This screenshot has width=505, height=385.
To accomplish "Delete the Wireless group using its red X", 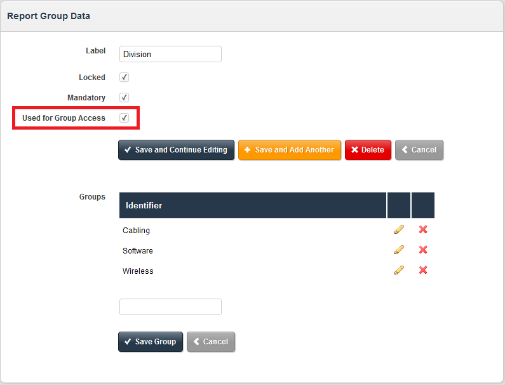I will 423,271.
